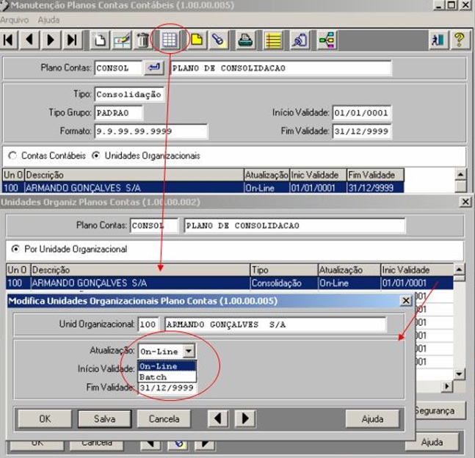Select ARMANDO GONÇALVES row in Unidades Organiz grid
This screenshot has width=475, height=458.
[230, 283]
